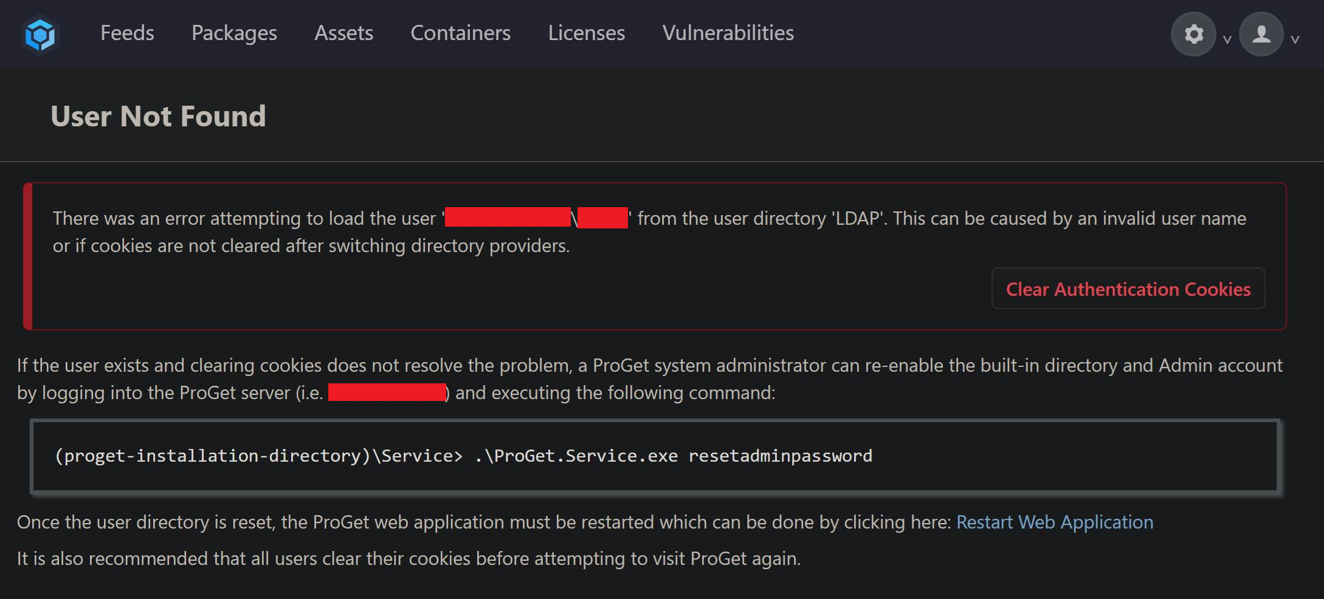Expand the dropdown arrow beside user avatar

tap(1295, 40)
